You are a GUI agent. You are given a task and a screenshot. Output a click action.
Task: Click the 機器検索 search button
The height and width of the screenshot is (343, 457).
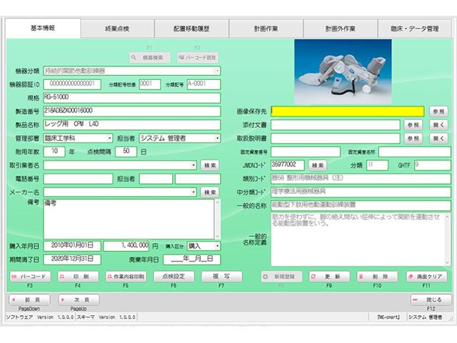[150, 57]
